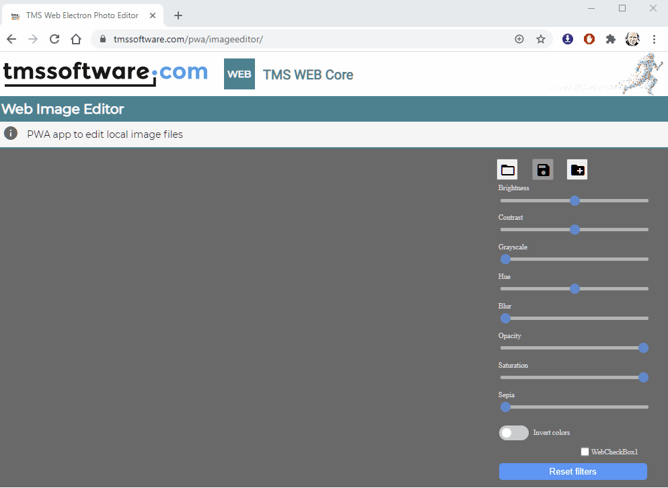Click the Saturation slider handle
This screenshot has width=668, height=488.
643,377
